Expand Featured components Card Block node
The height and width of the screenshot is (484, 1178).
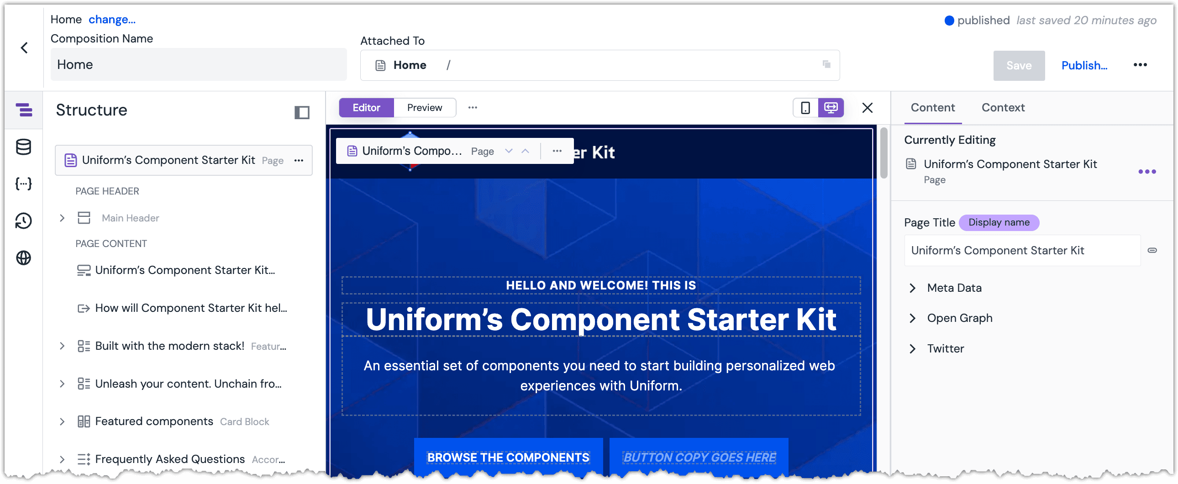tap(62, 422)
